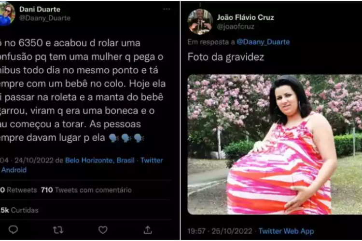This screenshot has height=241, width=362.
Task: Click the @Daany_Duarte reply mention link
Action: click(x=263, y=42)
